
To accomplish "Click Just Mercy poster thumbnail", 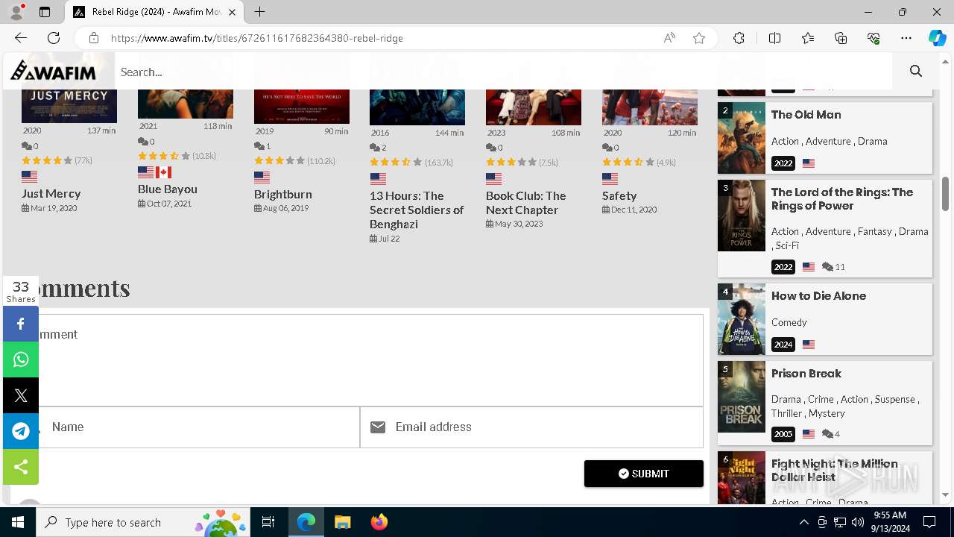I will coord(69,106).
